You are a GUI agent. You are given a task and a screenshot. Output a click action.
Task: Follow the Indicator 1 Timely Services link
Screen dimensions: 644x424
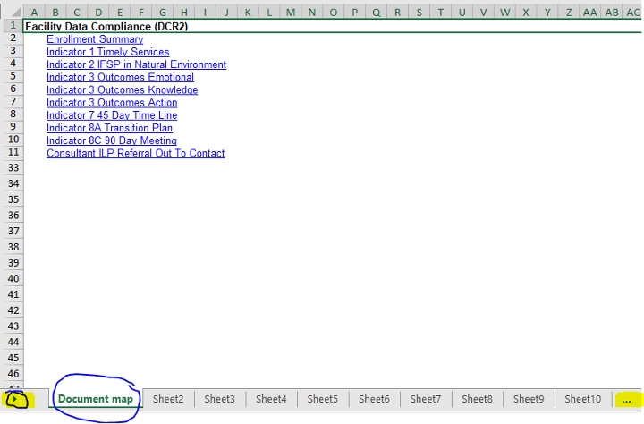coord(107,52)
